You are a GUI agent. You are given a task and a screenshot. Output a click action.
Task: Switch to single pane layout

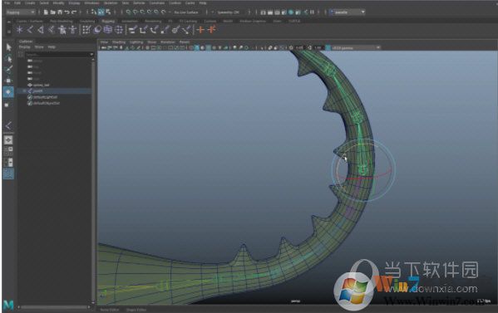(8, 139)
